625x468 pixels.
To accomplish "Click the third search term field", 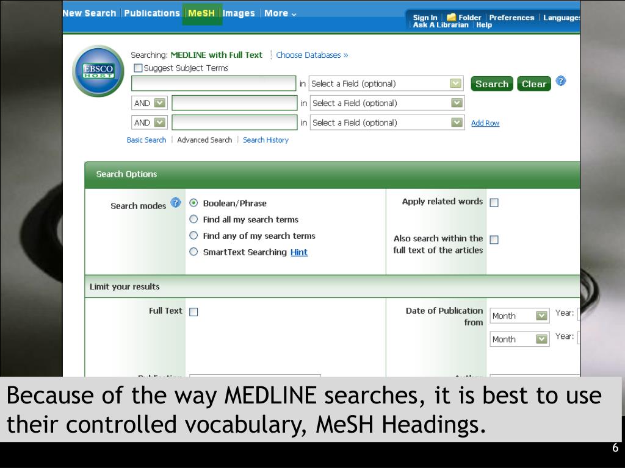I will coord(234,122).
